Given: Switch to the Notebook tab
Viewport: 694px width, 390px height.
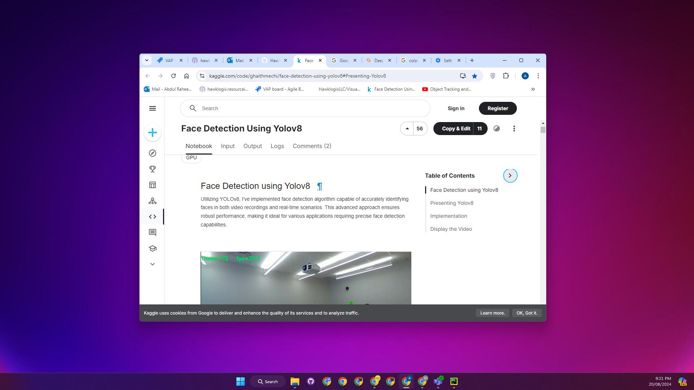Looking at the screenshot, I should pos(199,146).
